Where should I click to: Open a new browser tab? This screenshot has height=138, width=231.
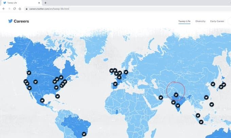tap(46, 3)
